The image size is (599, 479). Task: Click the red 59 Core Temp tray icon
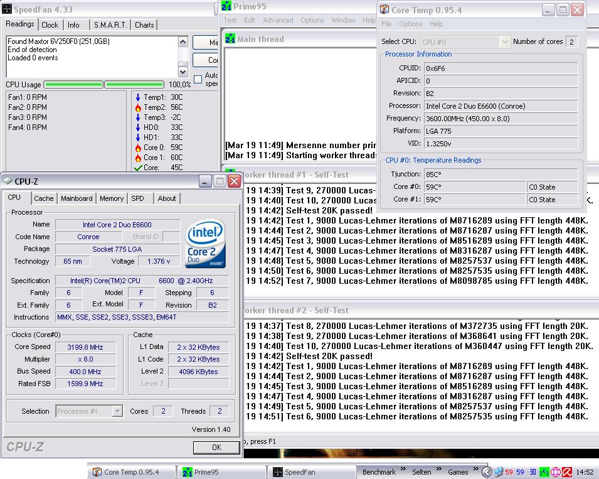point(509,472)
